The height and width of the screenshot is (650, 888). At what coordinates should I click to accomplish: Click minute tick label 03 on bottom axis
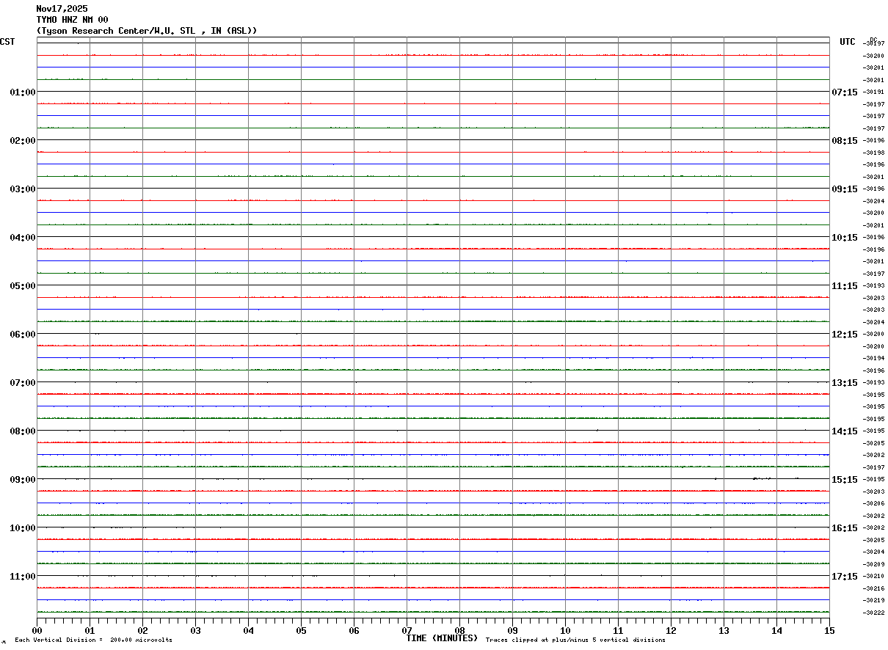195,630
